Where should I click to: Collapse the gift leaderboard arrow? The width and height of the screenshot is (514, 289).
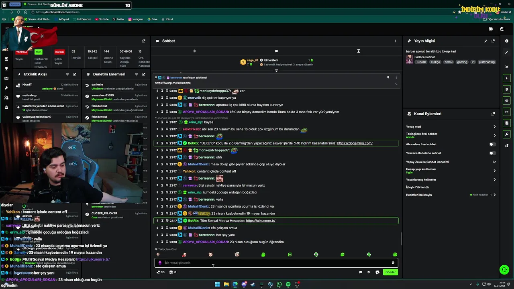276,70
